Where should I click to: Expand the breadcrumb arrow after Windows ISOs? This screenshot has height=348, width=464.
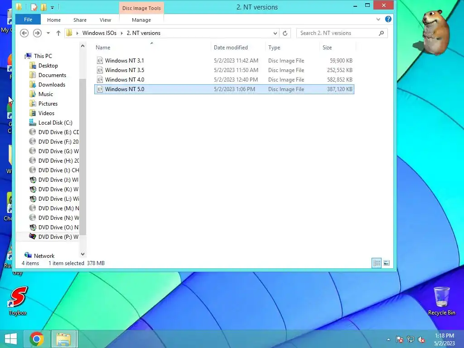click(121, 33)
